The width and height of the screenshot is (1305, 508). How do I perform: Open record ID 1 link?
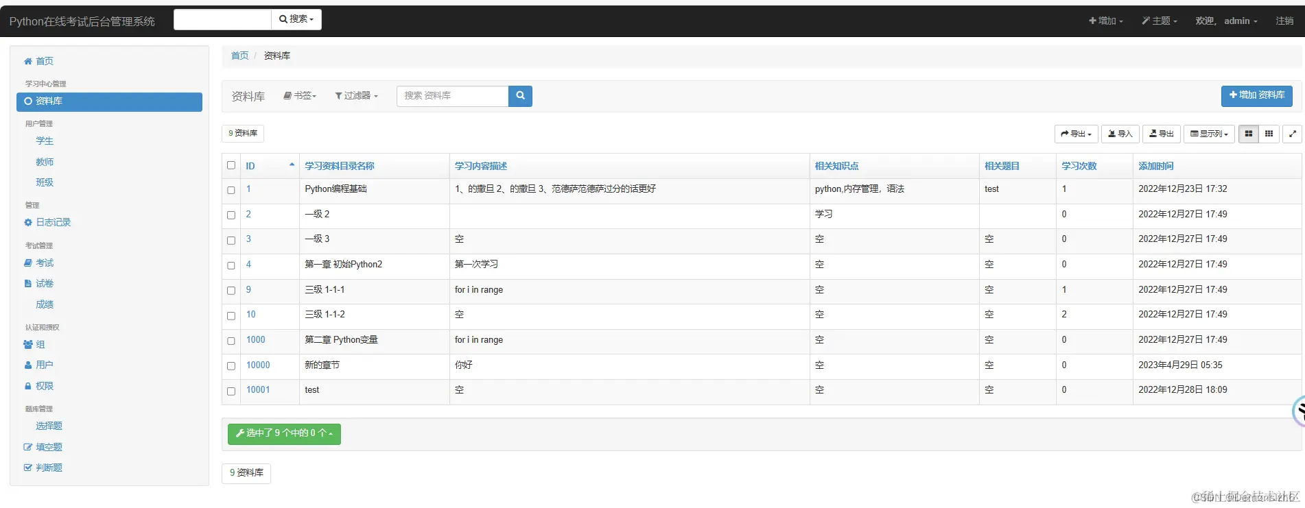click(x=248, y=189)
